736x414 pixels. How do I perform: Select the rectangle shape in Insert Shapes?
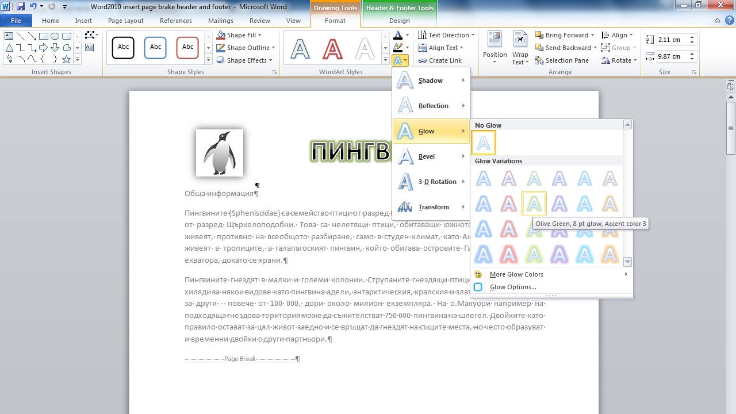tap(44, 37)
